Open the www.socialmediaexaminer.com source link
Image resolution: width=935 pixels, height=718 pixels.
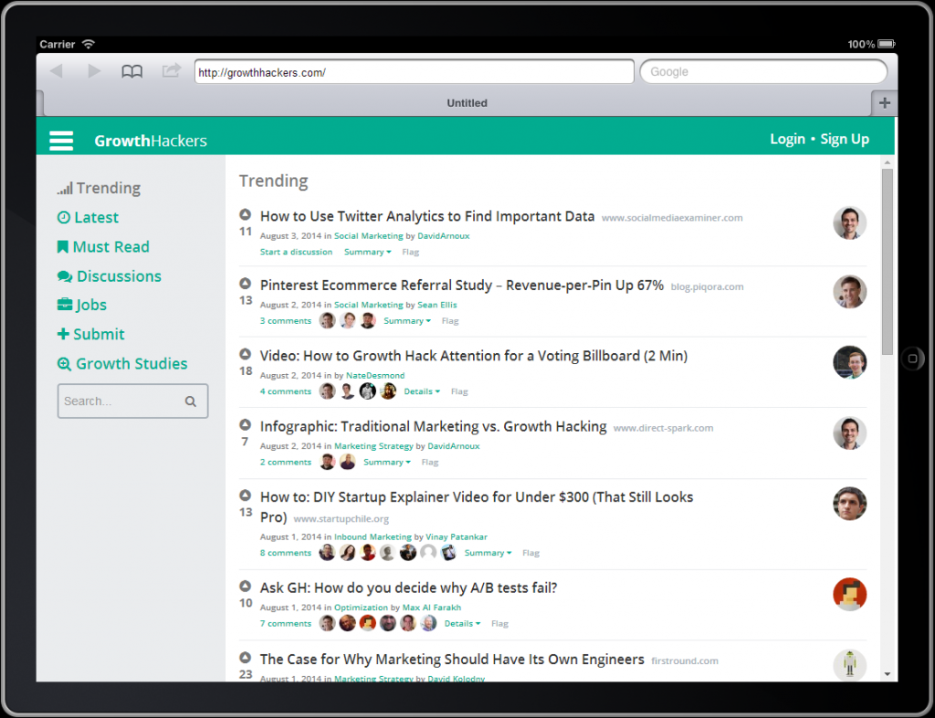point(672,218)
